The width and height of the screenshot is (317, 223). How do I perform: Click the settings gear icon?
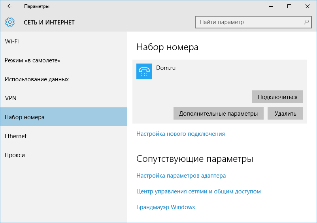(x=10, y=22)
